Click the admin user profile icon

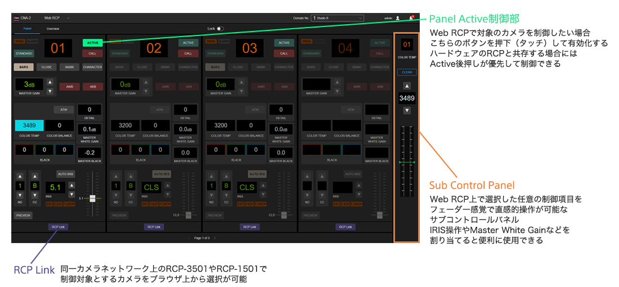click(398, 18)
